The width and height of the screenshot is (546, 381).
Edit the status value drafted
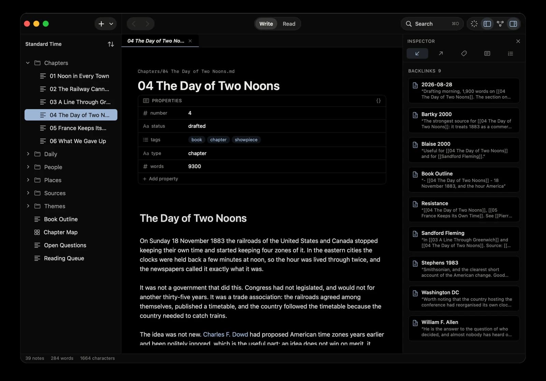click(197, 126)
